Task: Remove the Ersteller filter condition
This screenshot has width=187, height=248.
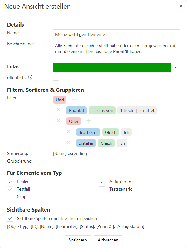Action: pyautogui.click(x=69, y=143)
